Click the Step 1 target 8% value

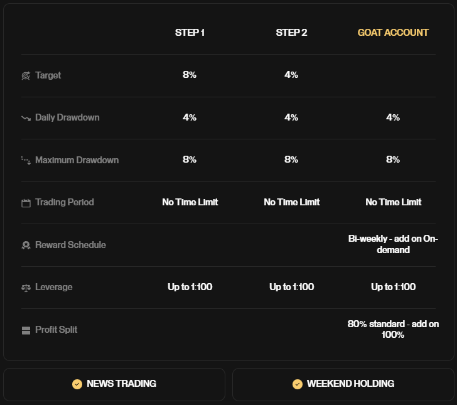190,75
